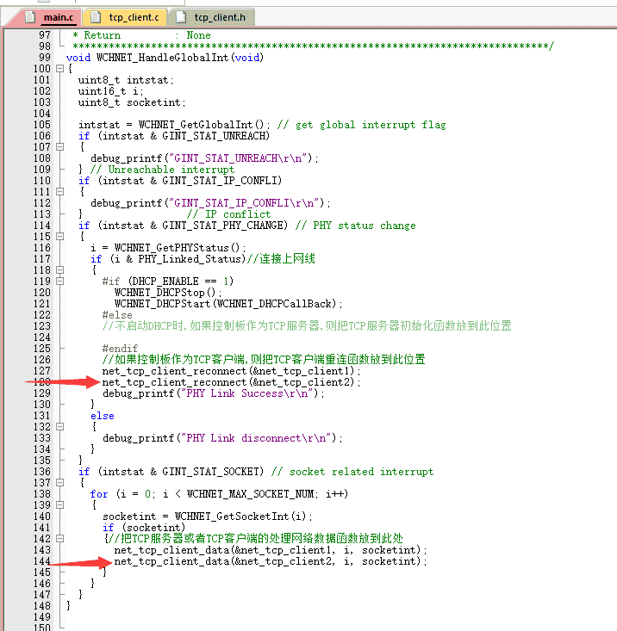Collapse the for loop body at line 139

click(x=59, y=505)
